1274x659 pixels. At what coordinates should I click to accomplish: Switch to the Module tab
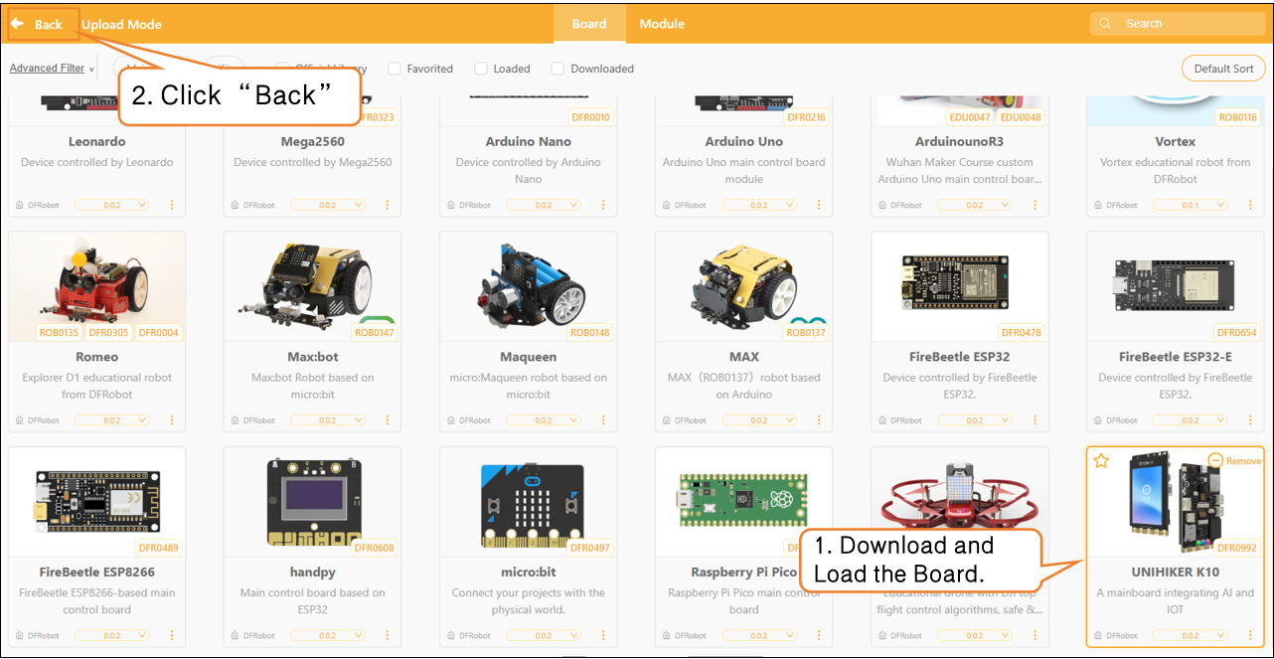pyautogui.click(x=662, y=24)
